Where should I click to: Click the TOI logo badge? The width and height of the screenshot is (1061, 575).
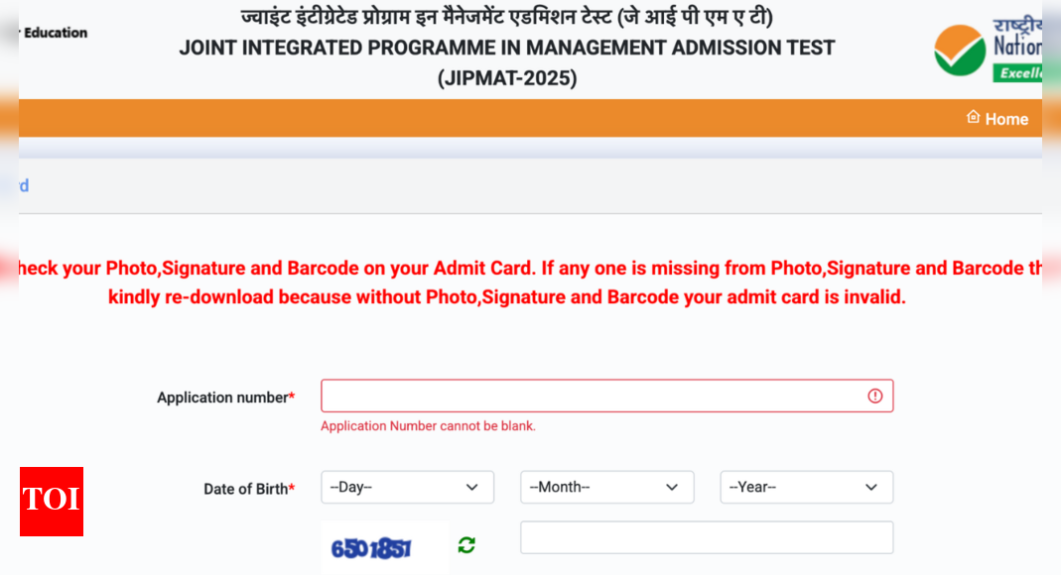pyautogui.click(x=52, y=502)
